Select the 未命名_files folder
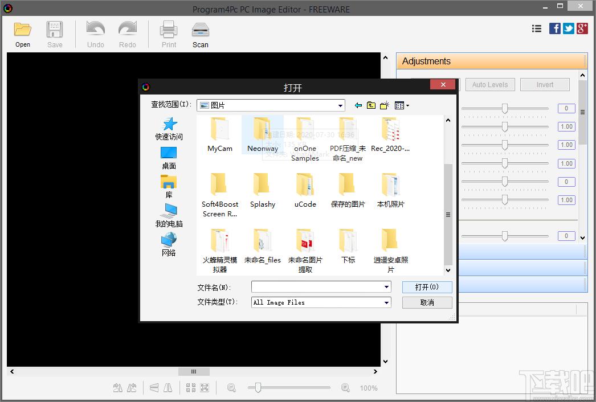This screenshot has width=596, height=402. click(262, 247)
